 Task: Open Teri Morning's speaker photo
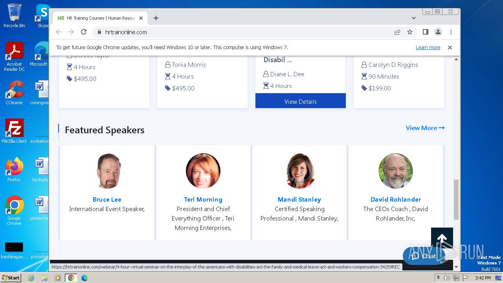[x=203, y=171]
